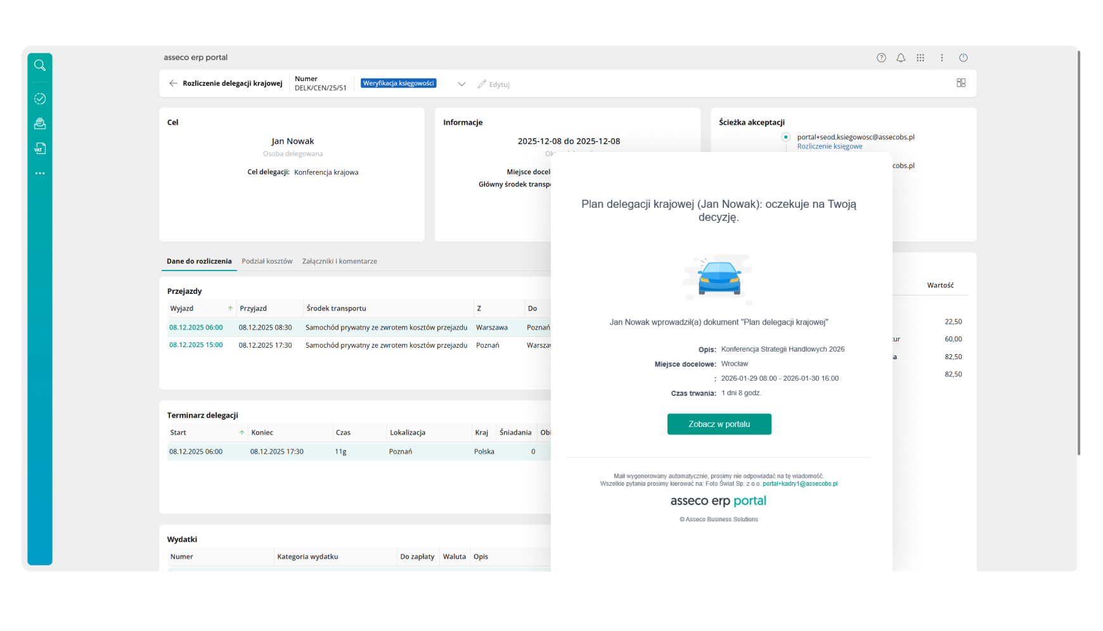Click the portal+kadry1@assecobs.pl email link
This screenshot has width=1103, height=631.
(799, 484)
